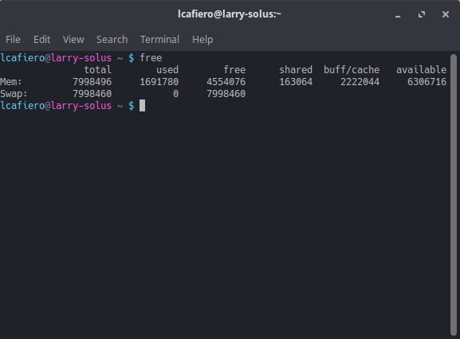Image resolution: width=460 pixels, height=339 pixels.
Task: Open the Help menu
Action: pos(202,40)
